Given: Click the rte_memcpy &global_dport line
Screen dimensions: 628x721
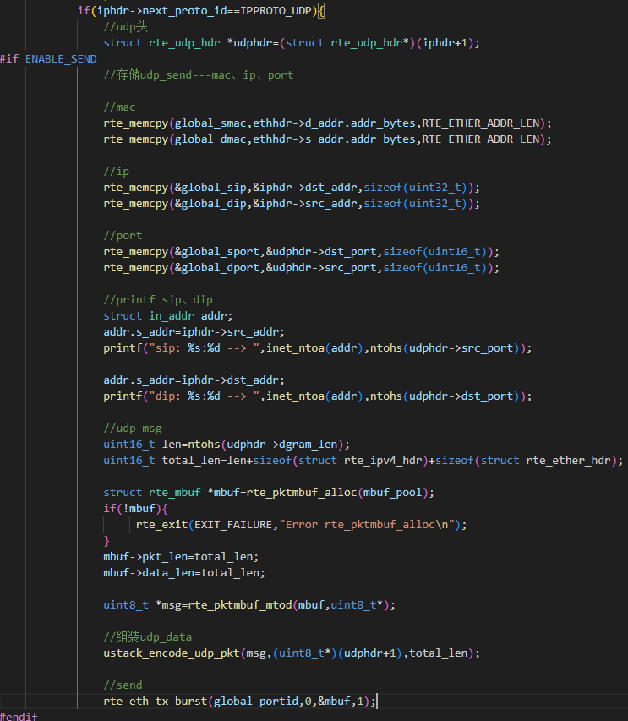Looking at the screenshot, I should (x=301, y=268).
